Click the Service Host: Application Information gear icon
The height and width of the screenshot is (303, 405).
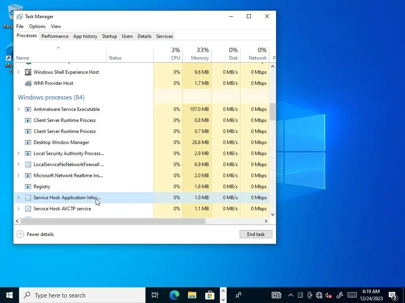tap(28, 198)
